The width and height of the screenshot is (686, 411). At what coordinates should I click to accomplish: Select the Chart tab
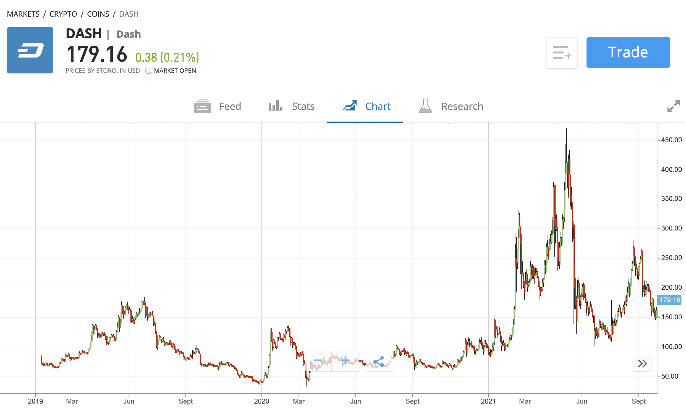(365, 106)
